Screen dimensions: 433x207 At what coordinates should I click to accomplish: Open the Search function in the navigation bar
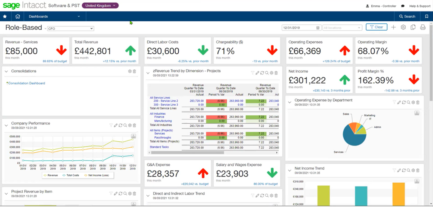point(407,16)
